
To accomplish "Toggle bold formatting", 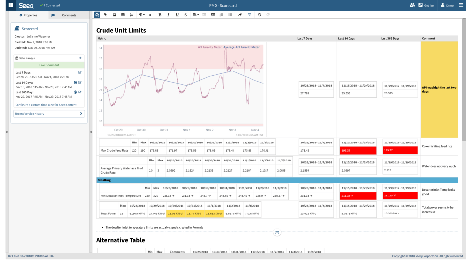I will [x=160, y=15].
